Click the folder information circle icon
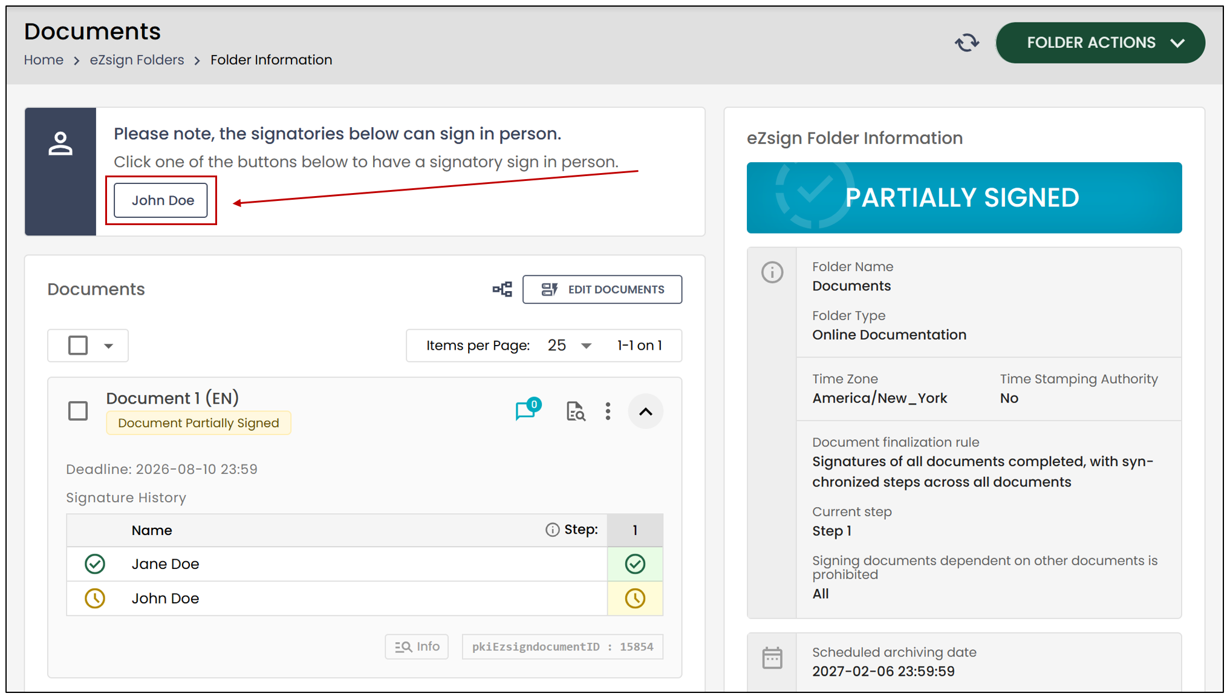 (x=772, y=272)
